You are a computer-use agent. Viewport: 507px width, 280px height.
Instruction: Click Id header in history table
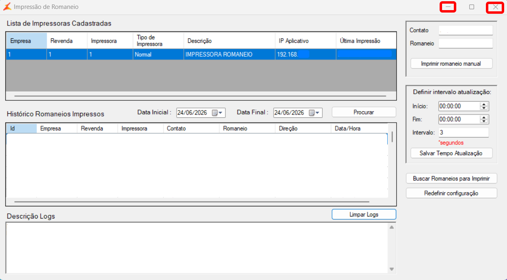pos(22,128)
